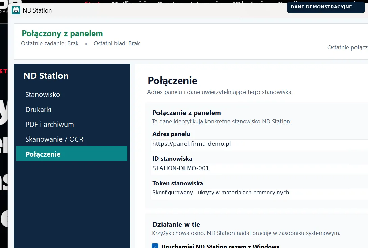Select the Połączenie sidebar item
Screen dimensions: 368x248
pyautogui.click(x=72, y=154)
